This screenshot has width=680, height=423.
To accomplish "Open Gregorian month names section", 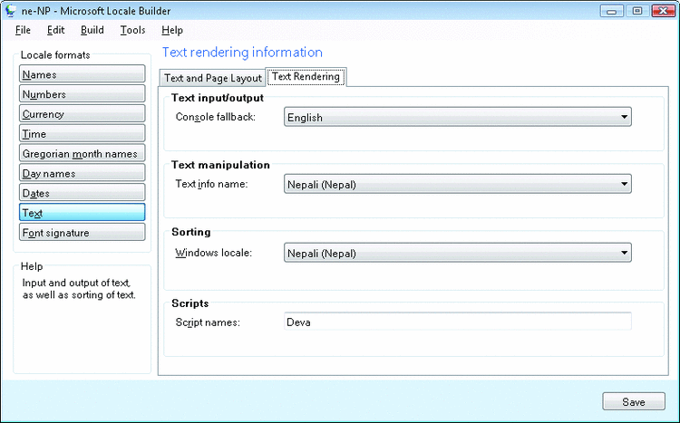I will (x=82, y=153).
